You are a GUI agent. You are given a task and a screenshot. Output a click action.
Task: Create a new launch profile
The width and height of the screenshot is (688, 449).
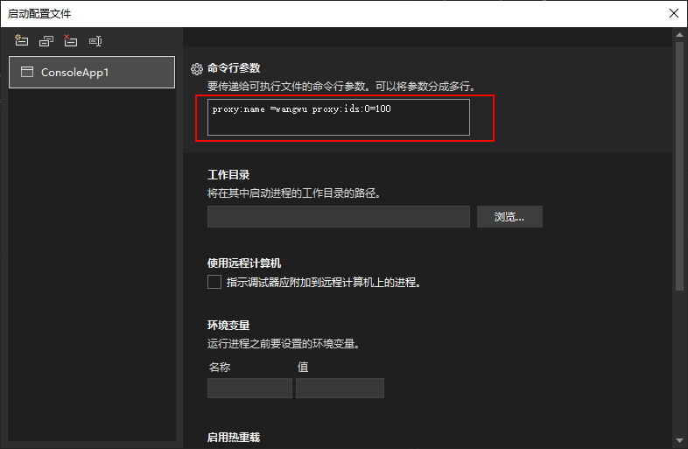[x=21, y=41]
